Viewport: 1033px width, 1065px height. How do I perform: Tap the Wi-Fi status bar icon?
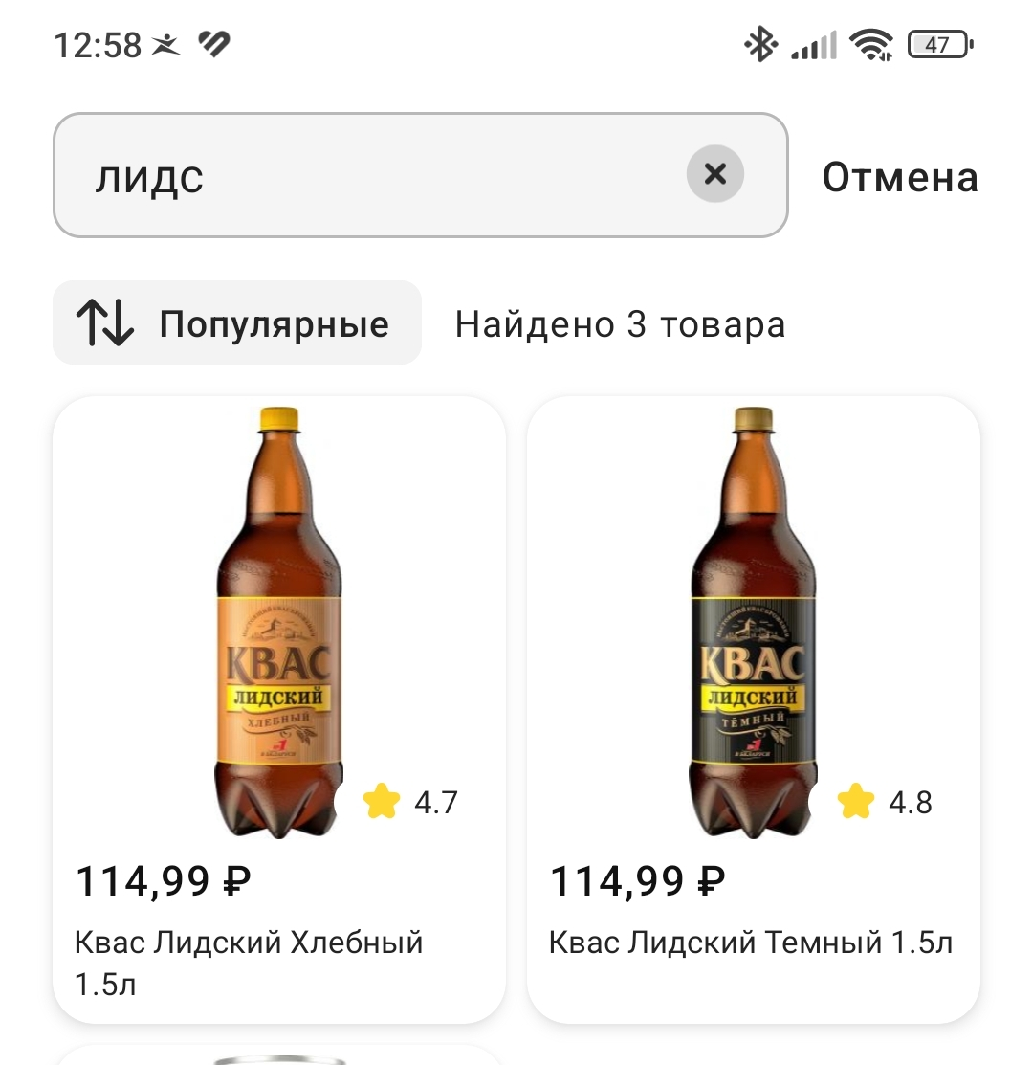(x=871, y=45)
